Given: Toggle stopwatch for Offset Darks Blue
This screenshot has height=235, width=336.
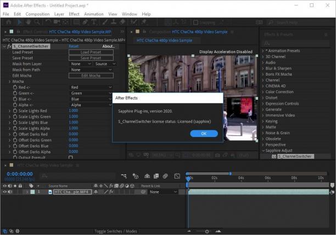Looking at the screenshot, I should (x=15, y=146).
